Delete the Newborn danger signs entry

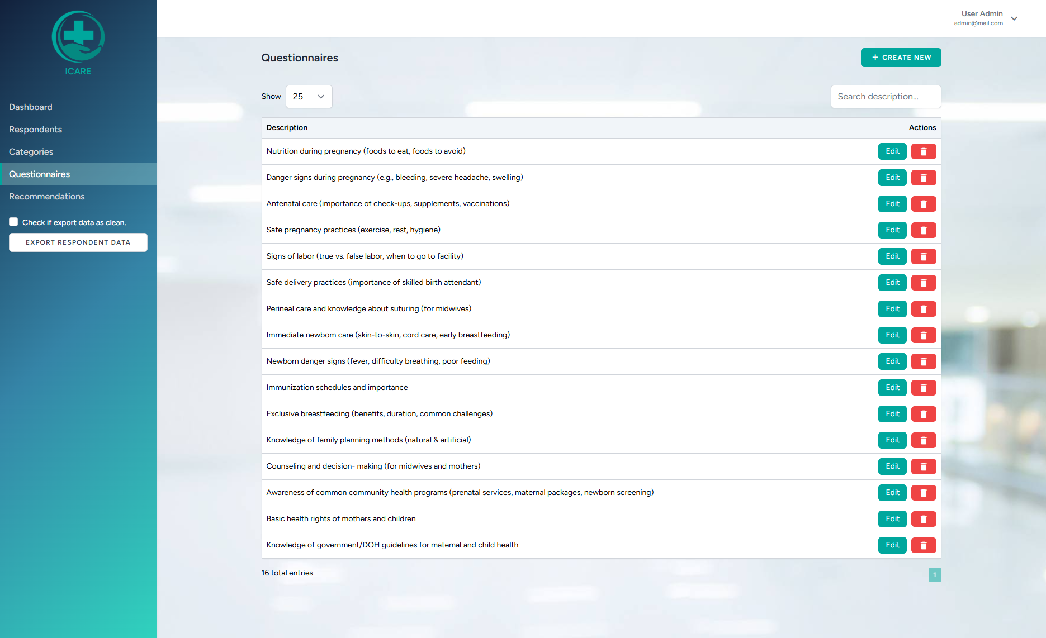923,361
